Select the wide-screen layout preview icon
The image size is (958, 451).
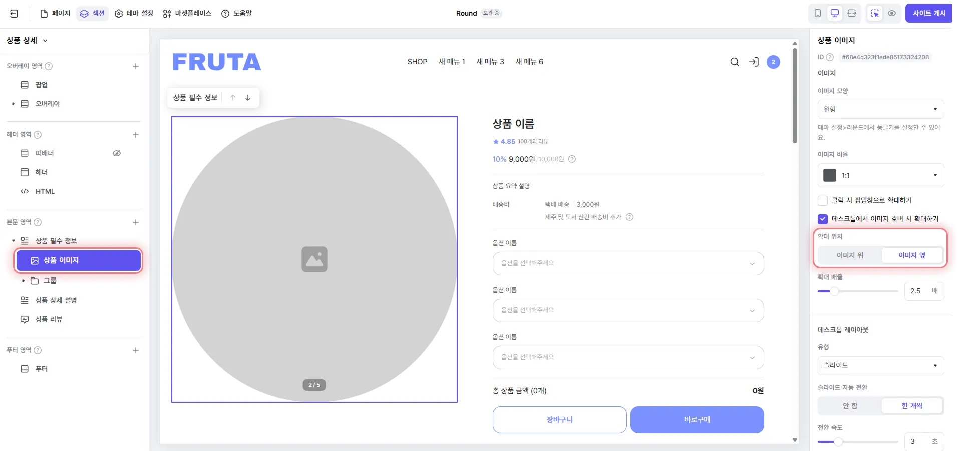[852, 13]
